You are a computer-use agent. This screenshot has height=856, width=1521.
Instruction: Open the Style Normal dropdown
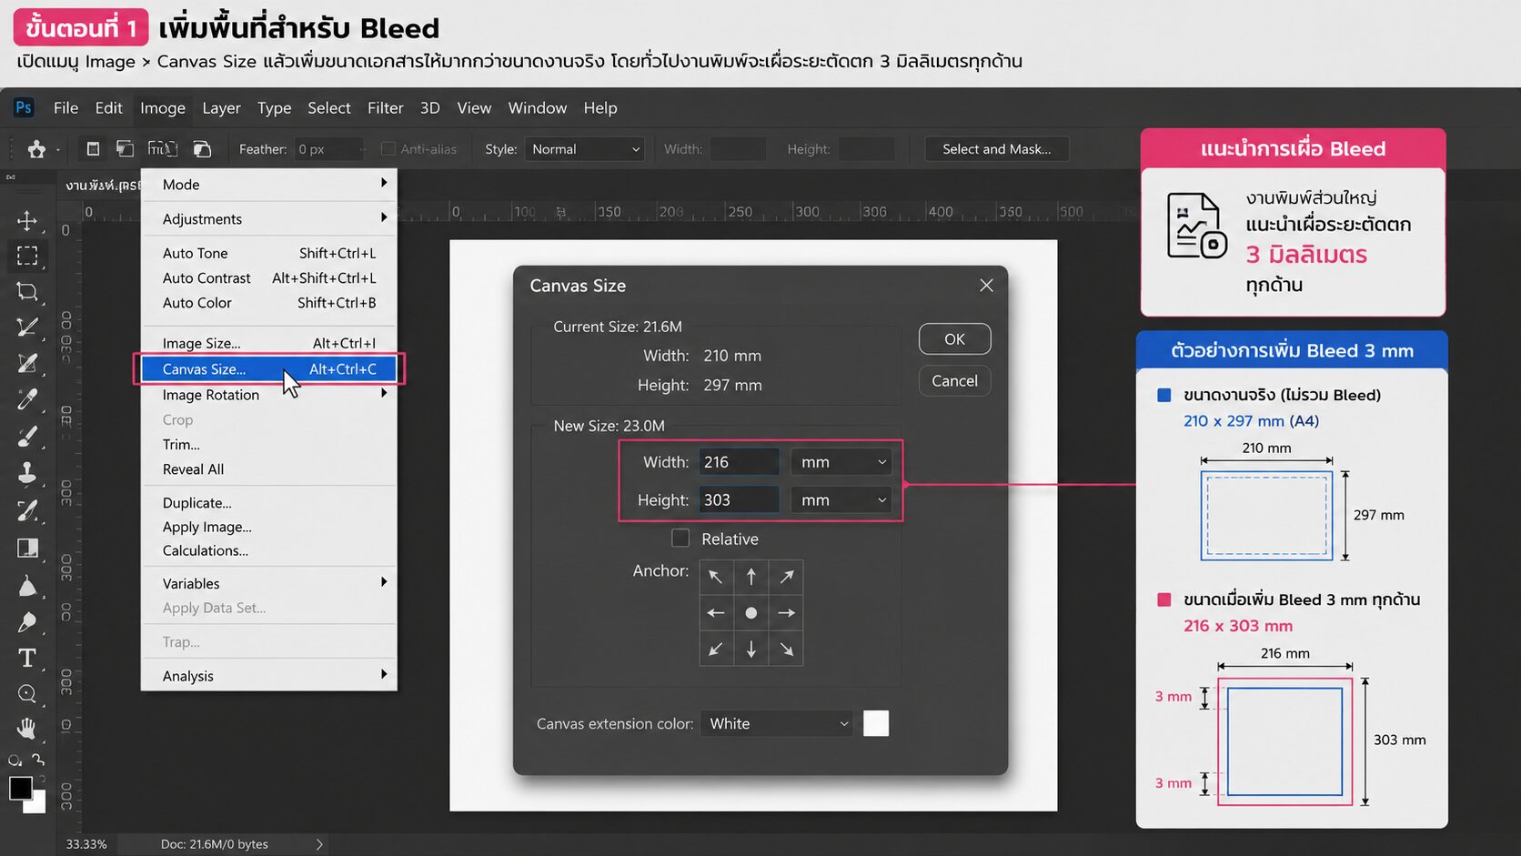(x=585, y=149)
